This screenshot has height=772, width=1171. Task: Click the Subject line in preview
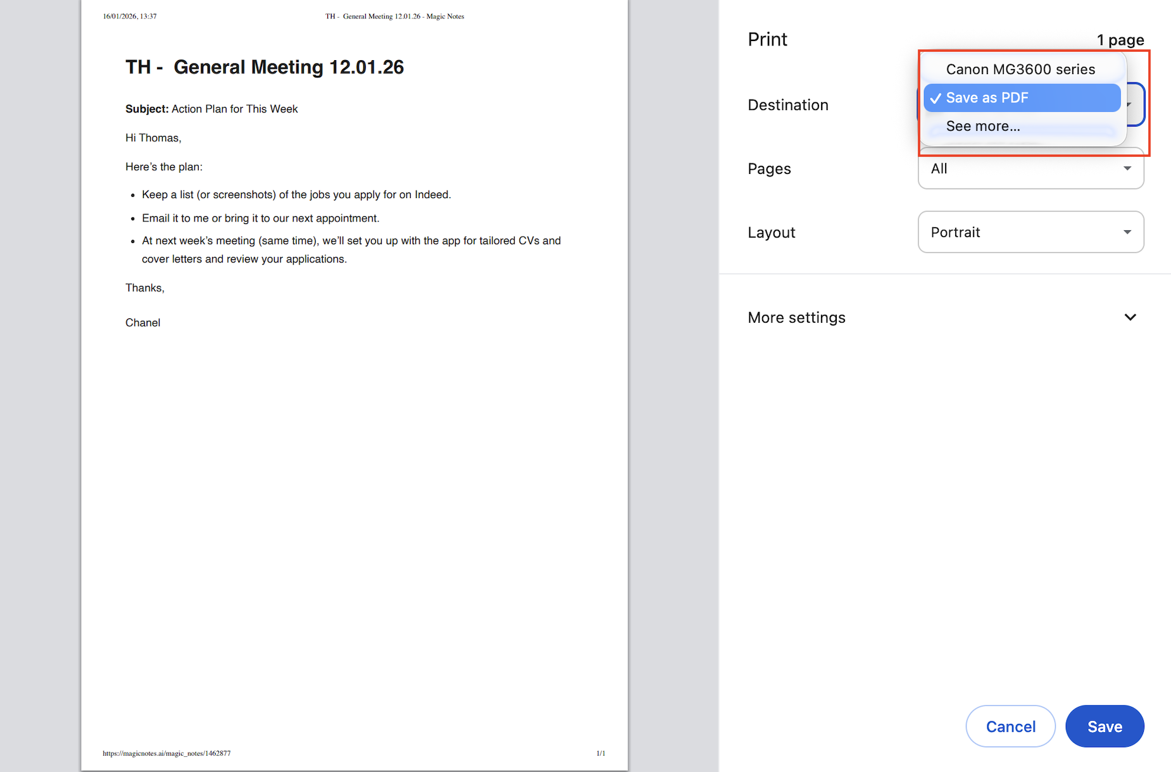211,109
